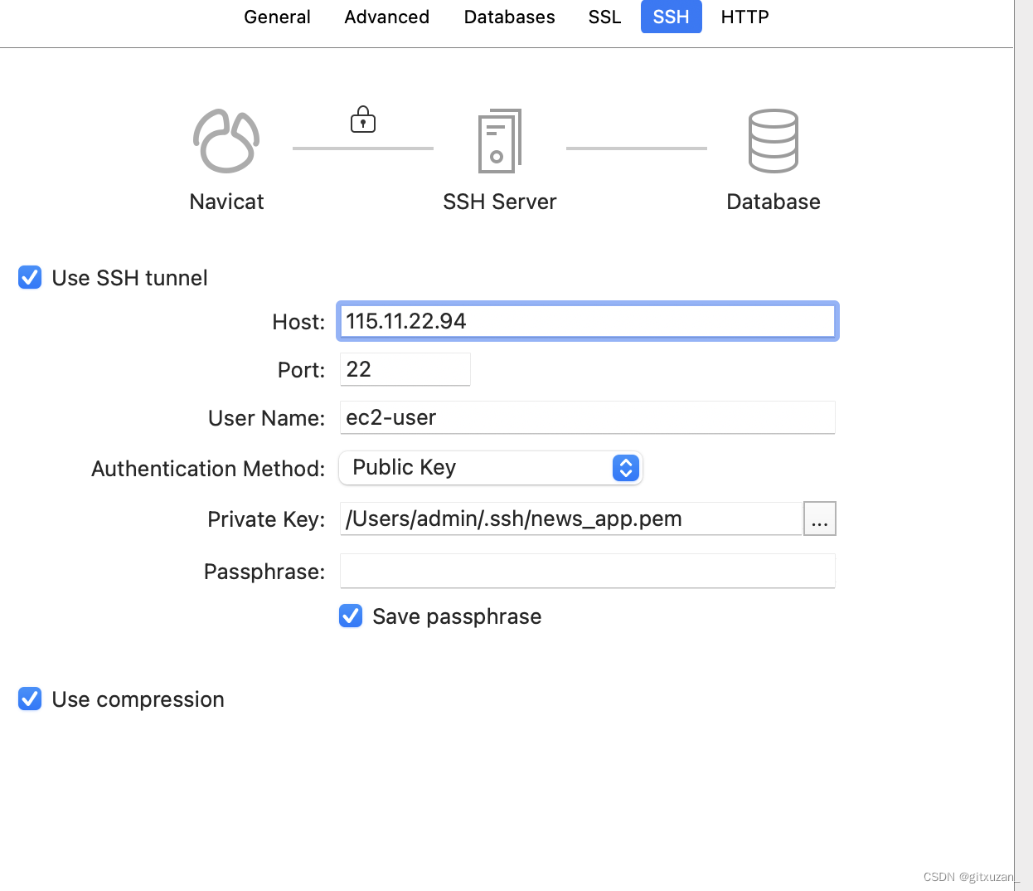Click the Port: label
Screen dimensions: 1033x891
click(301, 370)
